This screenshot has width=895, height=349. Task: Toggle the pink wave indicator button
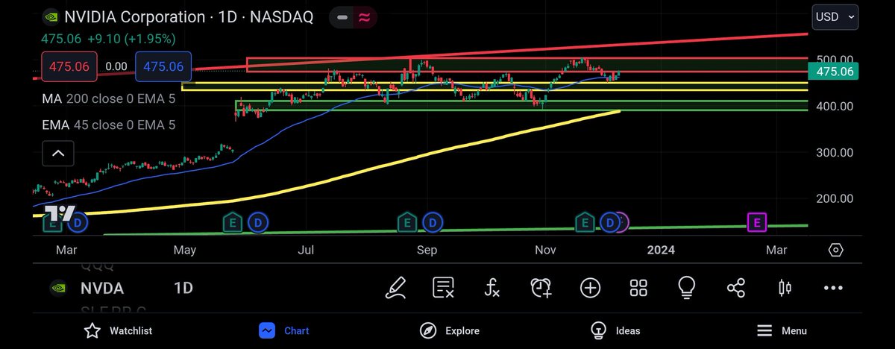[x=365, y=17]
